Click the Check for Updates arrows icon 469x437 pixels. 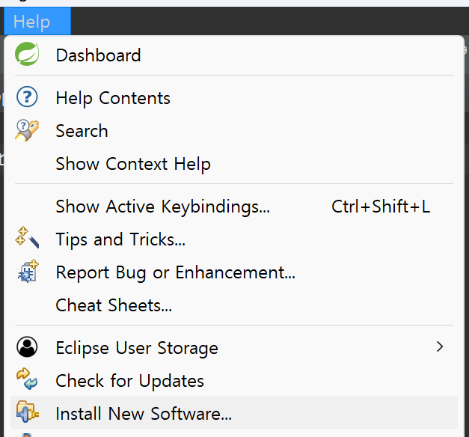click(27, 381)
